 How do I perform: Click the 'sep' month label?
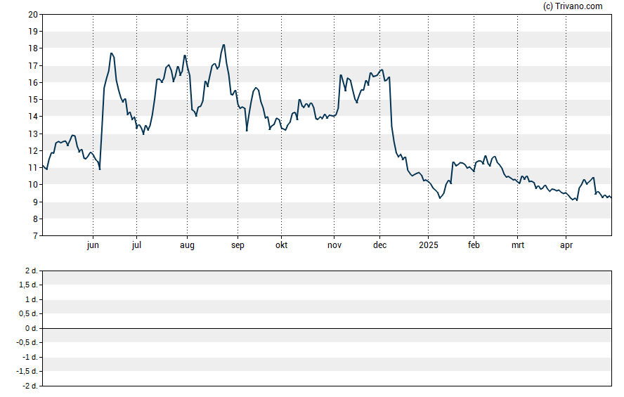click(238, 245)
